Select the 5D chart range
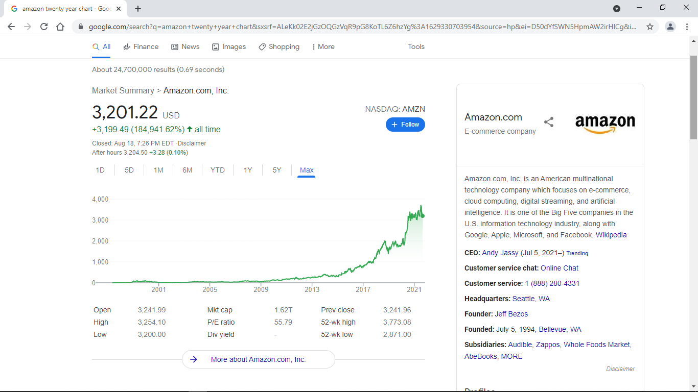This screenshot has width=698, height=392. pyautogui.click(x=129, y=170)
